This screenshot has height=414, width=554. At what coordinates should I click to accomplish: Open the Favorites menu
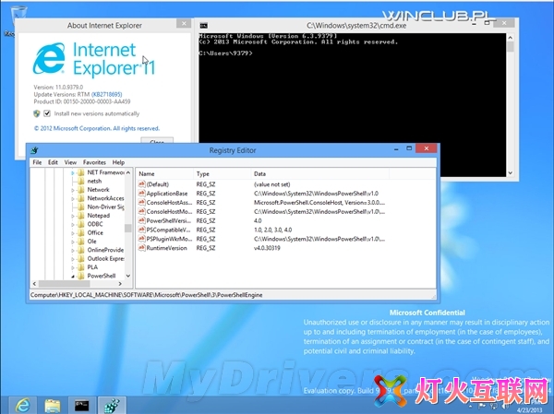click(94, 162)
